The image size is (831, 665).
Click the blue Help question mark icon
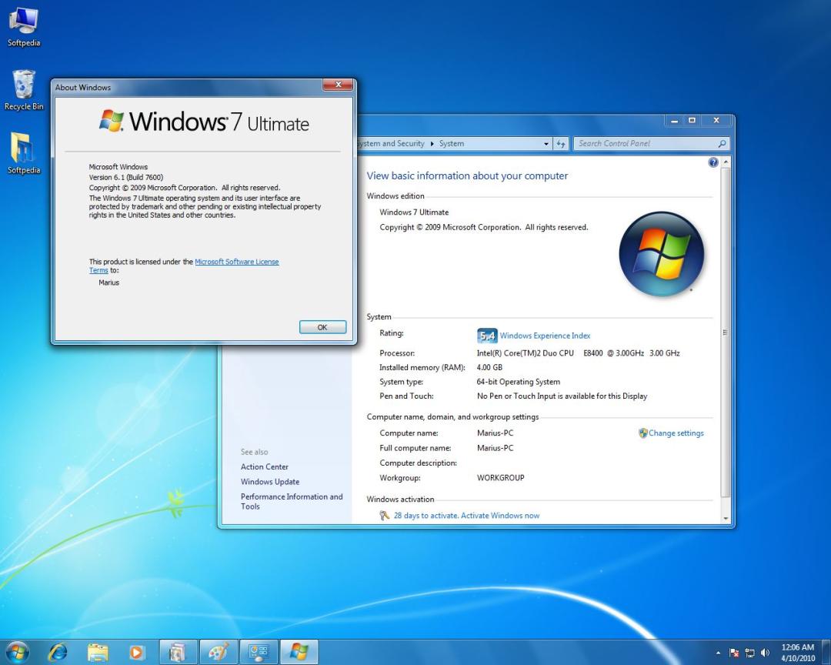coord(713,162)
